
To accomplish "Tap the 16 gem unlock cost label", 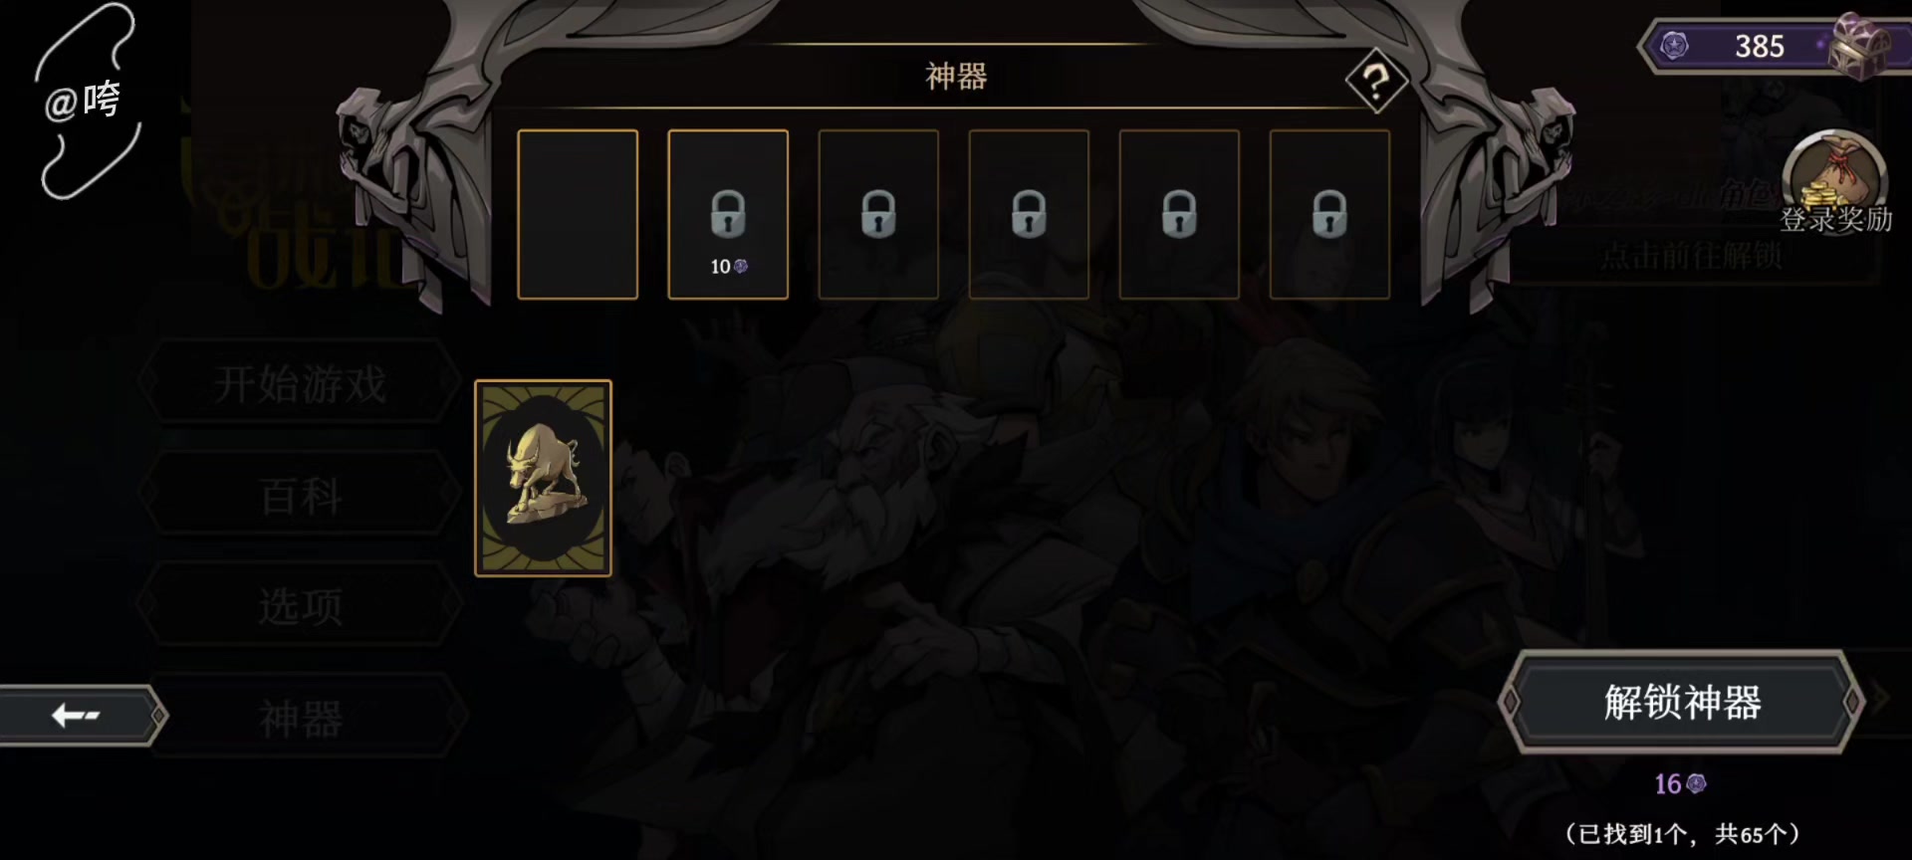I will [x=1680, y=783].
